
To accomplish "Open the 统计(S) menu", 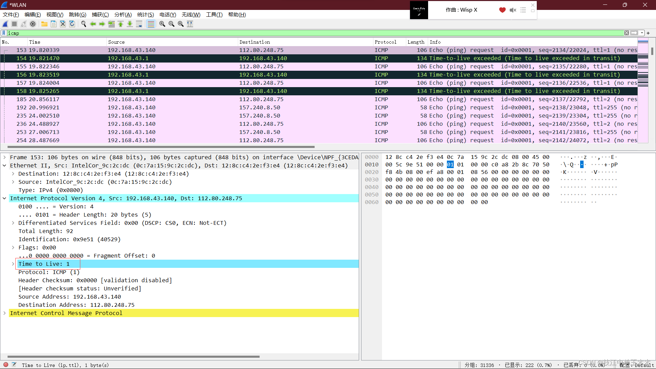I will click(x=145, y=14).
